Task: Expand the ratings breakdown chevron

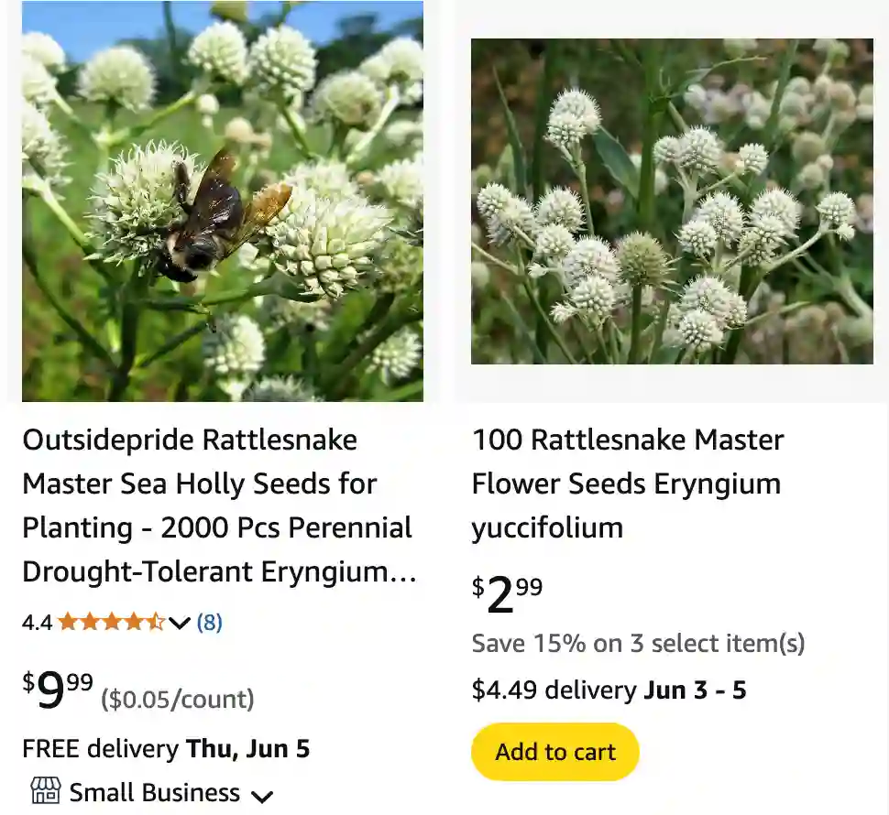Action: 180,624
